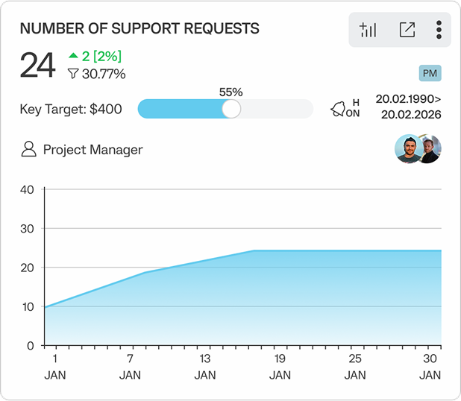The image size is (461, 401).
Task: Click the Project Manager label
Action: (x=92, y=149)
